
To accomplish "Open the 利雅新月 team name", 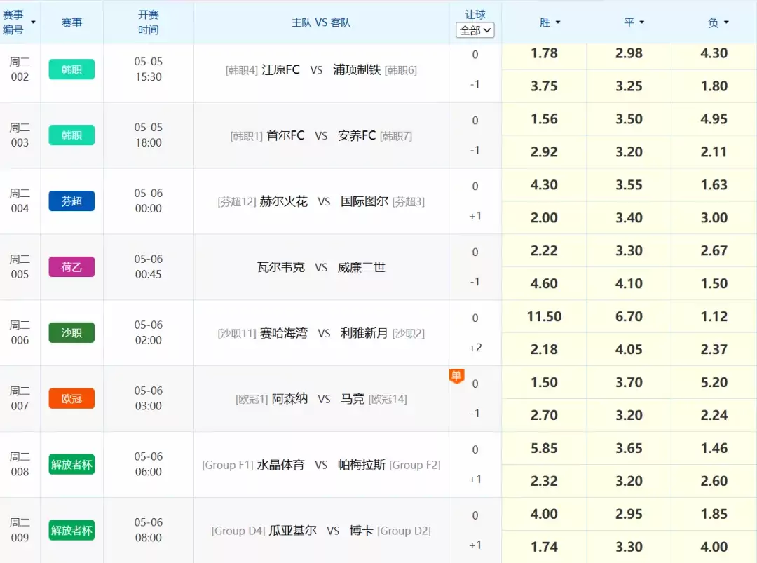I will [364, 332].
